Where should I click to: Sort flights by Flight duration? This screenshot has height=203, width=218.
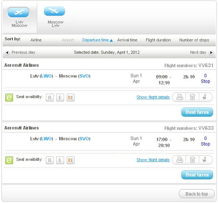click(158, 40)
